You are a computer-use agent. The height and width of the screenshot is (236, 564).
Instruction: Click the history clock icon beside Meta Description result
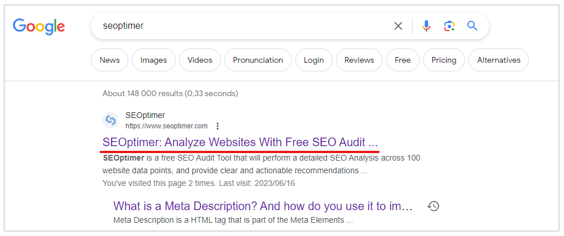[x=433, y=206]
